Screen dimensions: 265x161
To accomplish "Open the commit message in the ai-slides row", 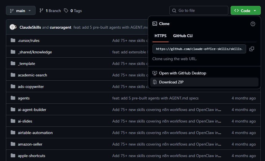I will coord(167,121).
